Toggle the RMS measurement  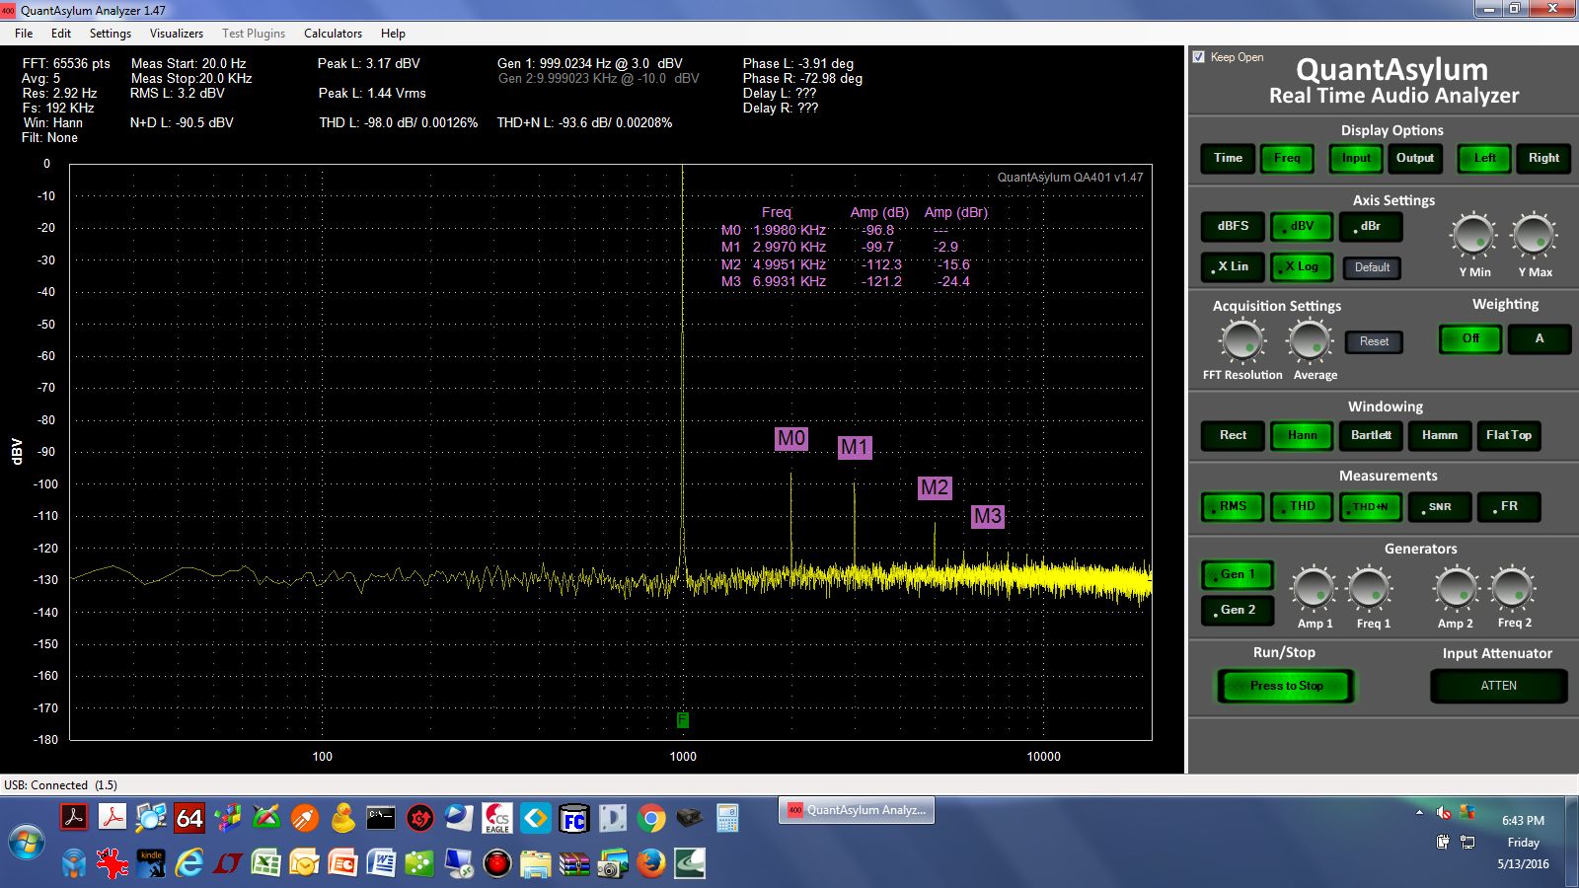(x=1233, y=506)
